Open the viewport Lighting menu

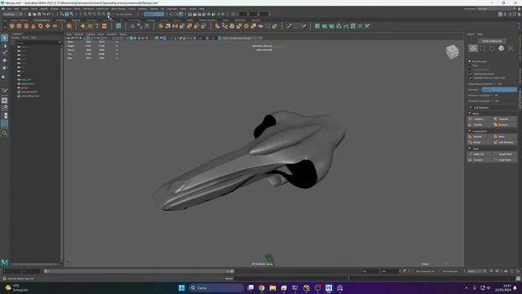tap(91, 34)
